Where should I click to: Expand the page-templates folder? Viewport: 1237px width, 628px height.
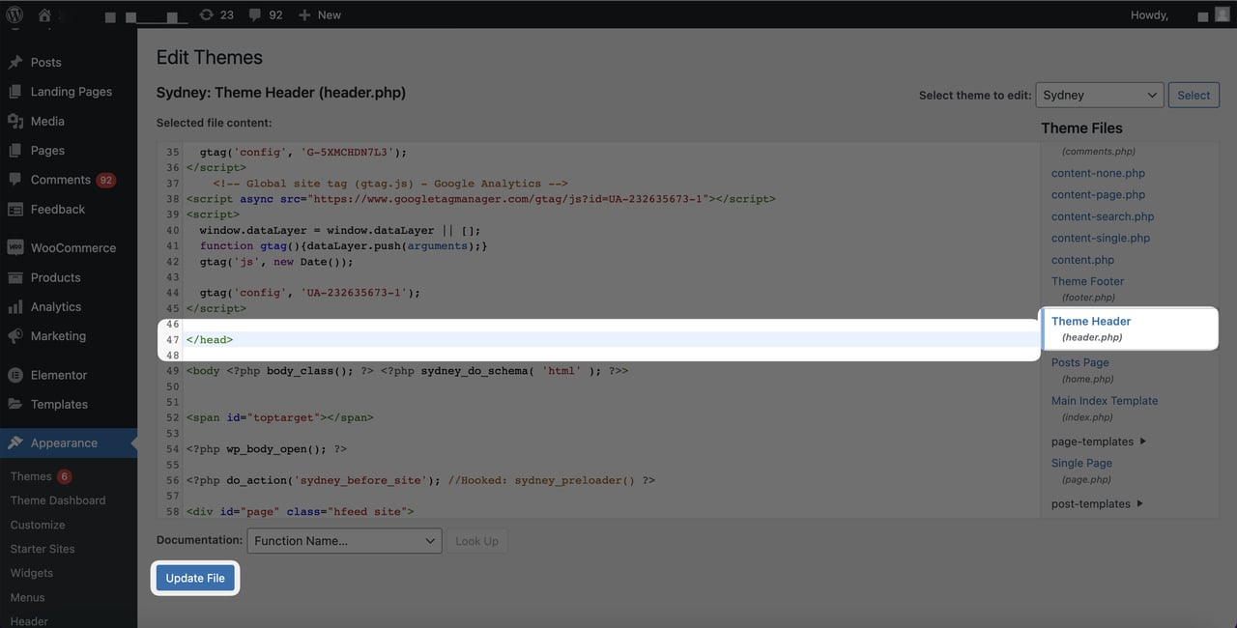pos(1099,442)
